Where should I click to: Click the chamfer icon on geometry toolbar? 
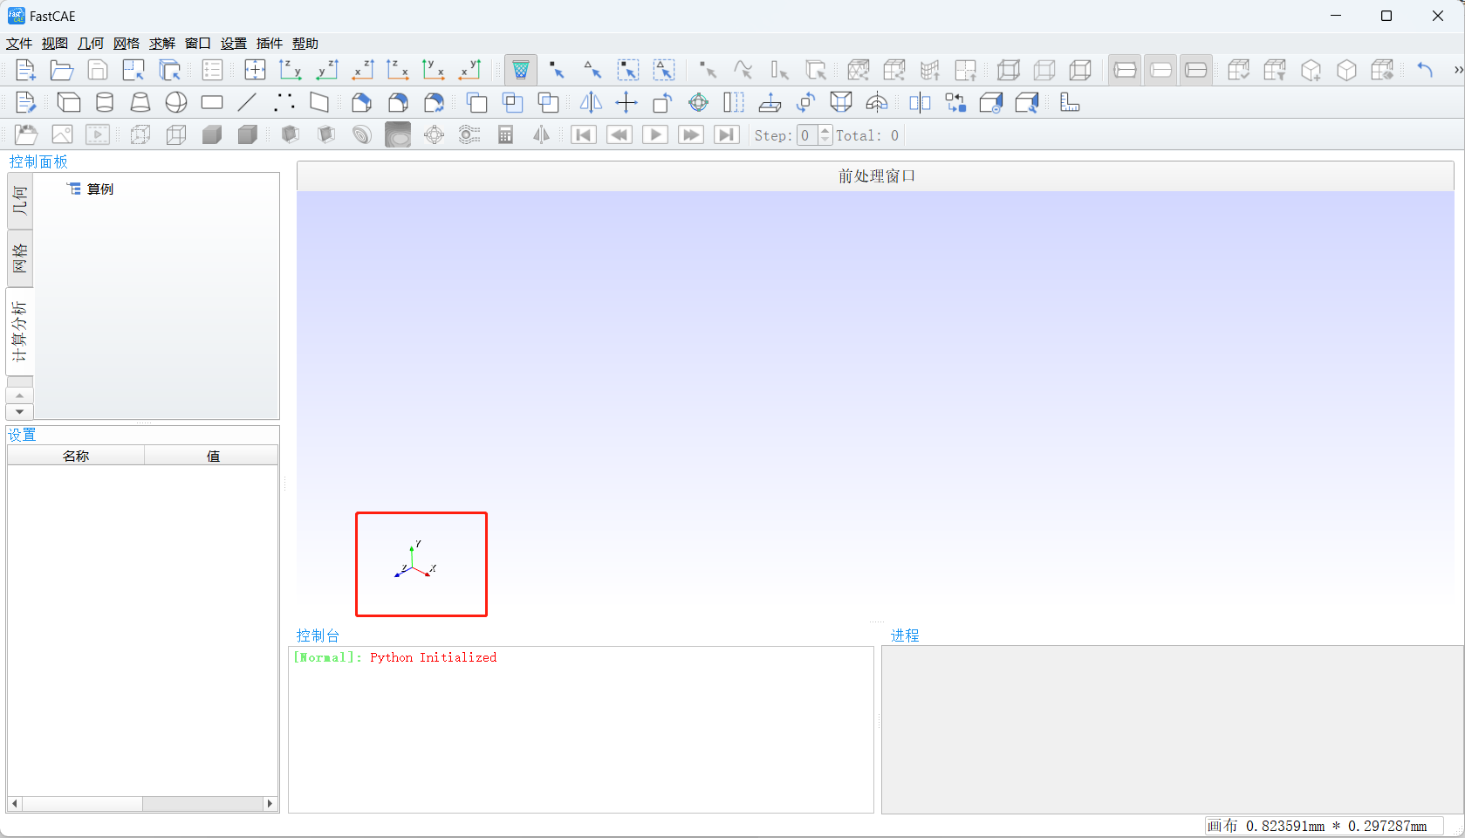[362, 103]
